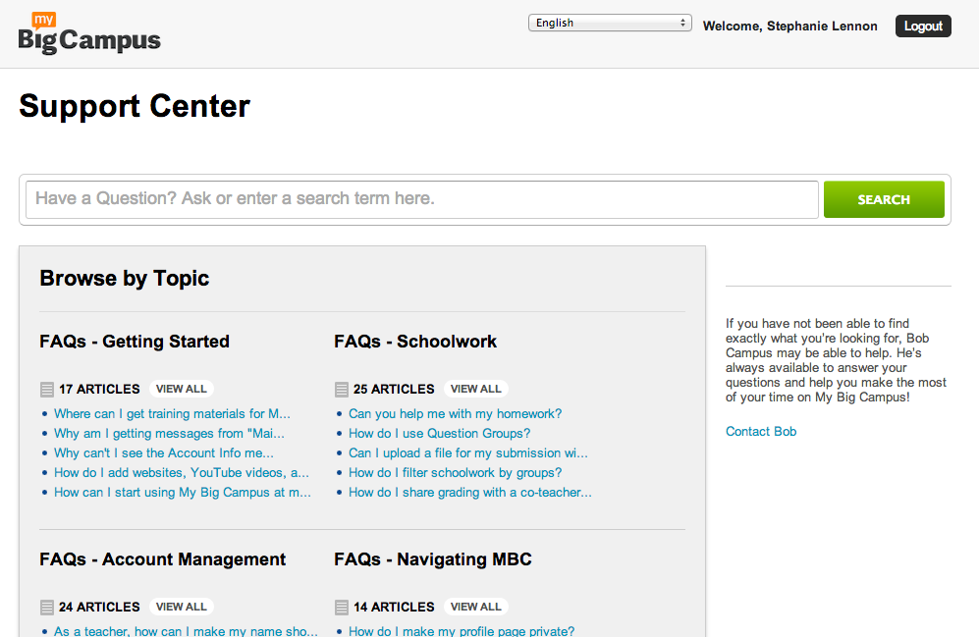
Task: Open 'How do I make my profile page private?' article
Action: pos(462,631)
